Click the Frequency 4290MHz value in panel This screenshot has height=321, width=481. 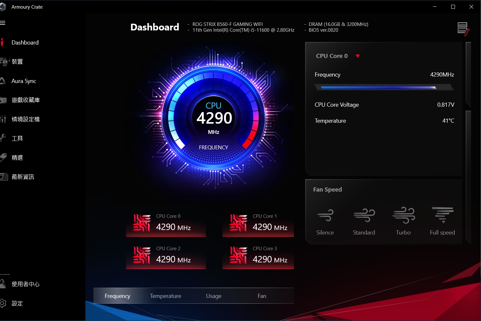coord(442,75)
